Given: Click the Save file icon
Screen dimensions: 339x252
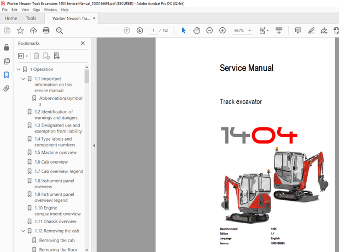Looking at the screenshot, I should 7,31.
